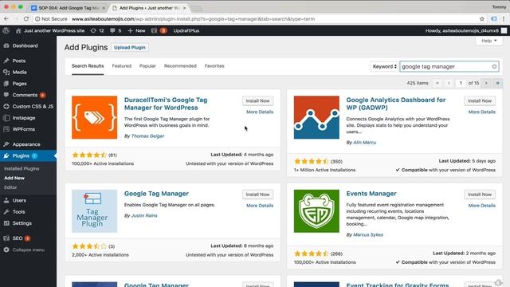Clear the plugin search field
The height and width of the screenshot is (287, 510).
click(x=494, y=66)
